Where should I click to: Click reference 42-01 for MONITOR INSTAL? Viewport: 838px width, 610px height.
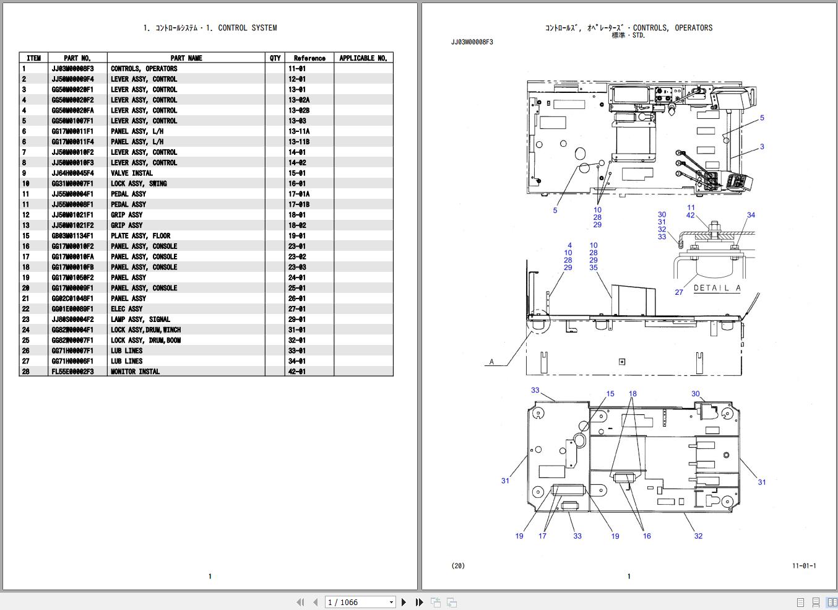pyautogui.click(x=297, y=372)
